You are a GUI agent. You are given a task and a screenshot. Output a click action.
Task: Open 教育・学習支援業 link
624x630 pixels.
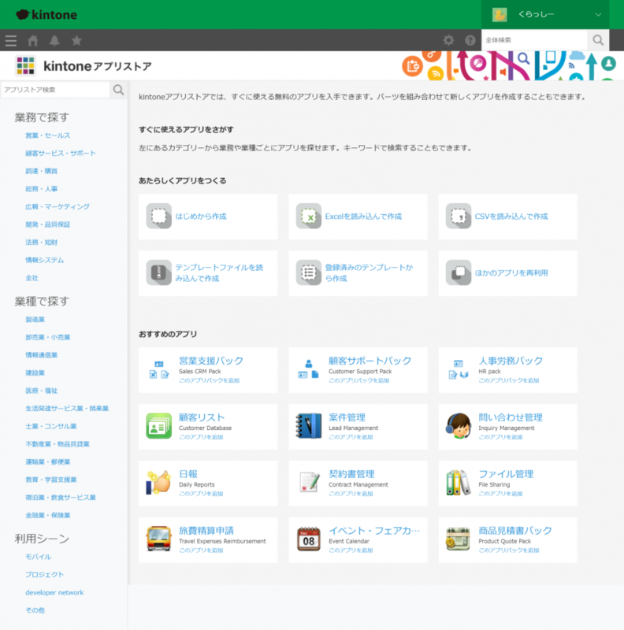51,480
